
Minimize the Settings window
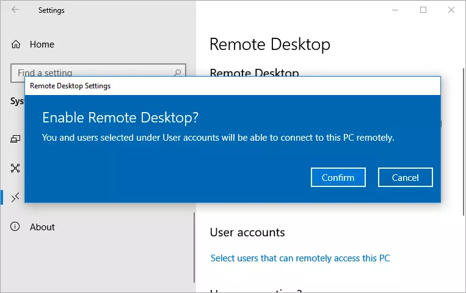tap(395, 10)
